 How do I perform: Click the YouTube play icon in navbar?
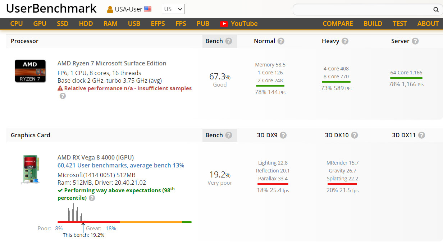[224, 24]
